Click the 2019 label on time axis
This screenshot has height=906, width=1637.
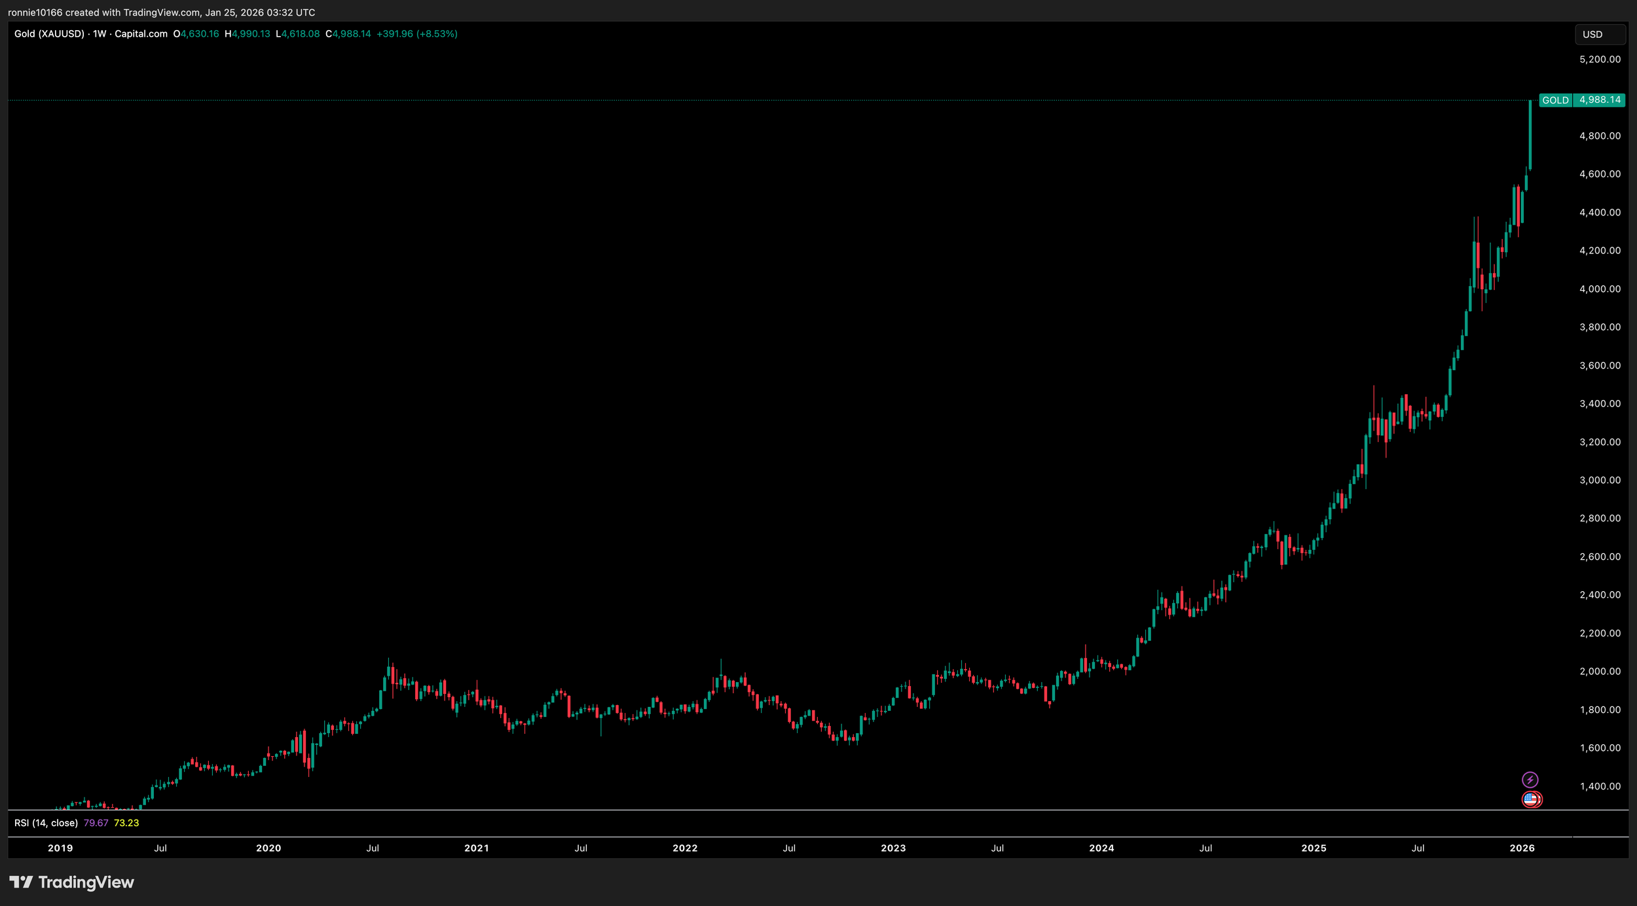pyautogui.click(x=60, y=848)
